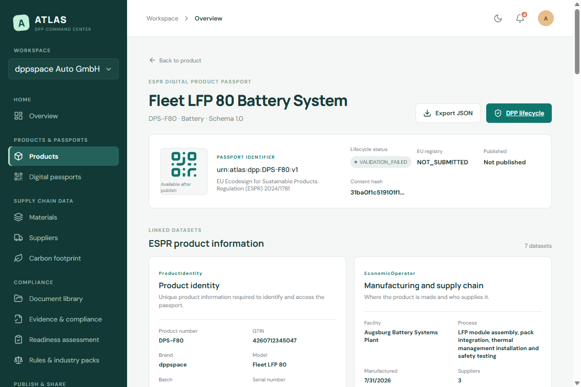The width and height of the screenshot is (581, 387).
Task: Click the 7 datasets count
Action: pos(537,246)
